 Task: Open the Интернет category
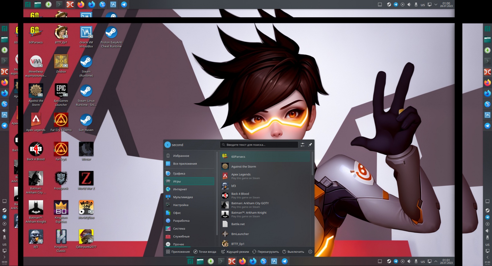[189, 189]
